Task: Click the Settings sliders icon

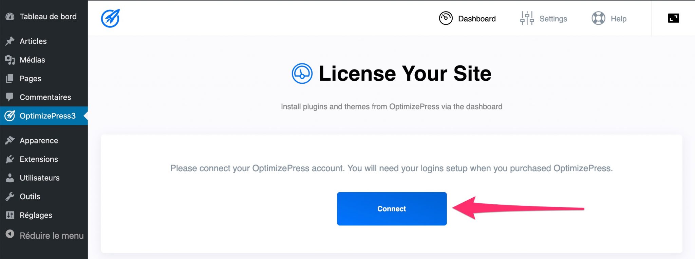Action: [x=527, y=18]
